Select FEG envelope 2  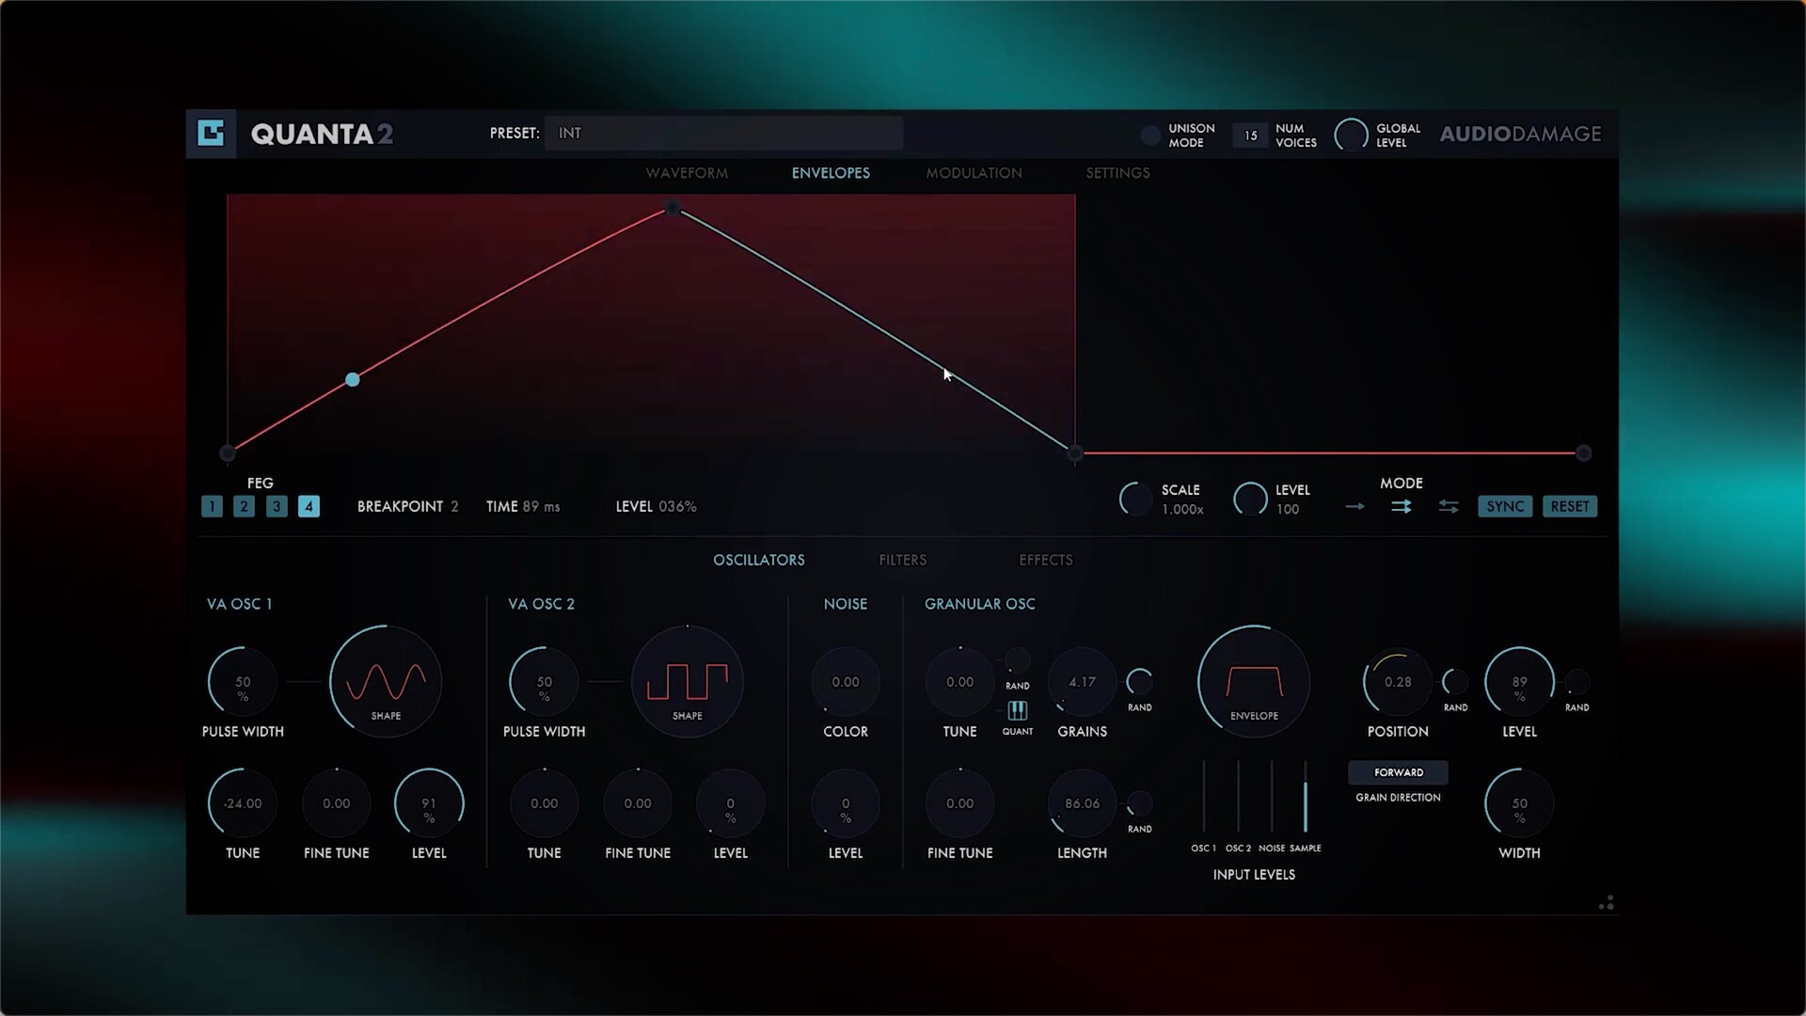pos(244,506)
